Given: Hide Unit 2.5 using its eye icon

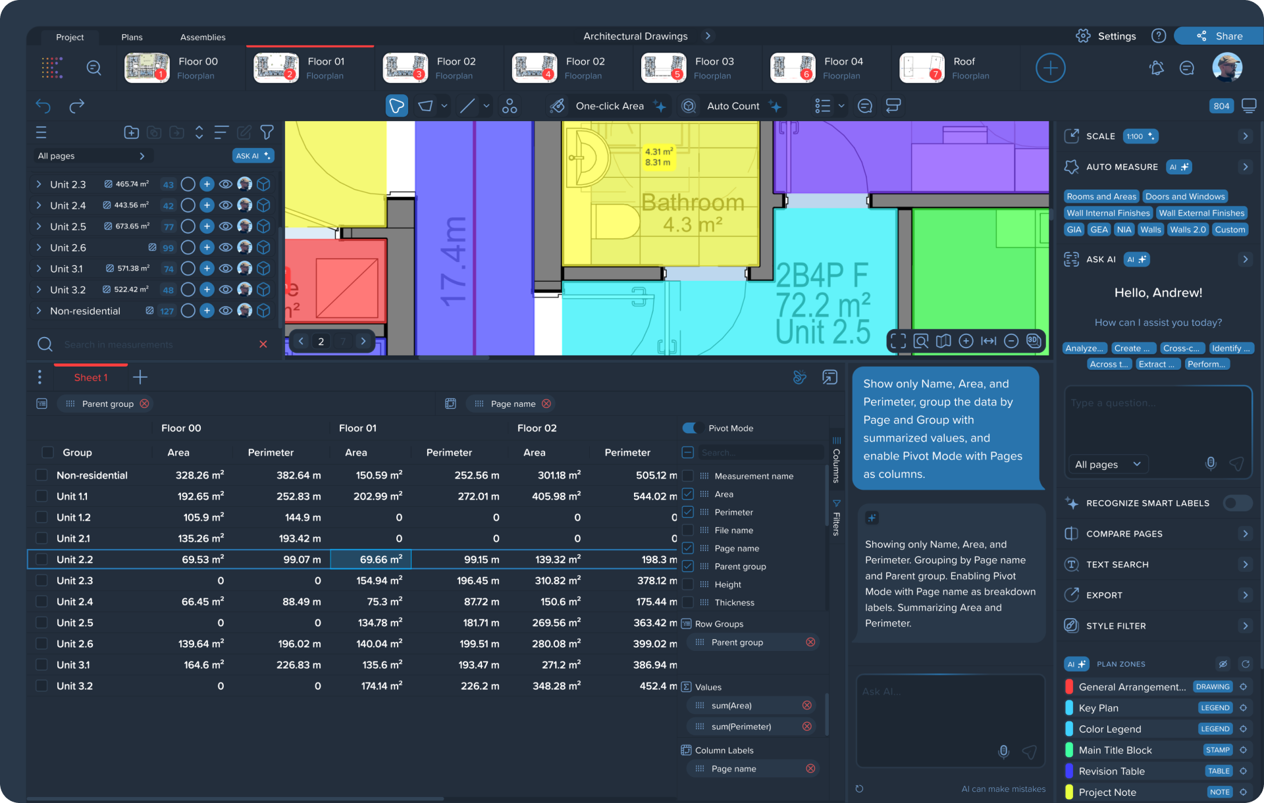Looking at the screenshot, I should pyautogui.click(x=226, y=226).
